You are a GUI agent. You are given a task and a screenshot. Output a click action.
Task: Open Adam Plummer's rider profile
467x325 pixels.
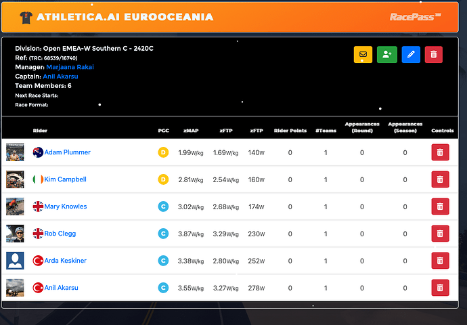(x=67, y=152)
